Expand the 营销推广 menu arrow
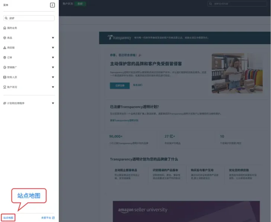Screen dimensions: 271x222 pos(53,68)
